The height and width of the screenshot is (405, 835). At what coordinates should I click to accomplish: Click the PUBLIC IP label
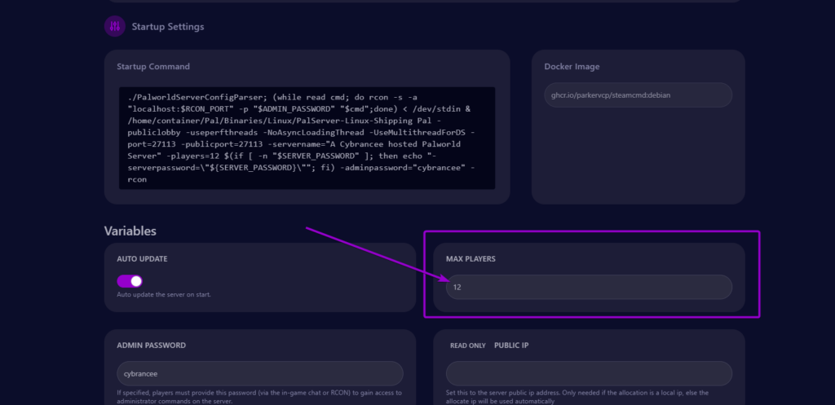511,346
